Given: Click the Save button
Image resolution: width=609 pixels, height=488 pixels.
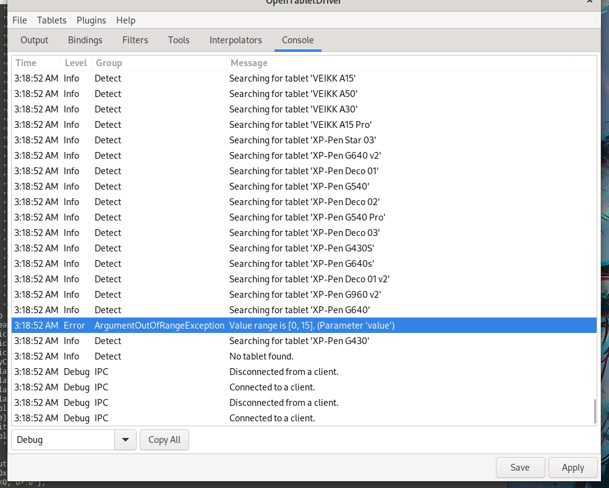Looking at the screenshot, I should pos(520,468).
